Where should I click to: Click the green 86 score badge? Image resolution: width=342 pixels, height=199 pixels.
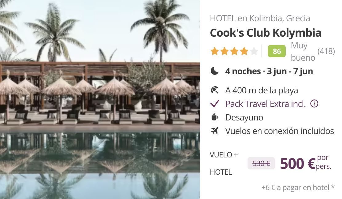pos(276,51)
